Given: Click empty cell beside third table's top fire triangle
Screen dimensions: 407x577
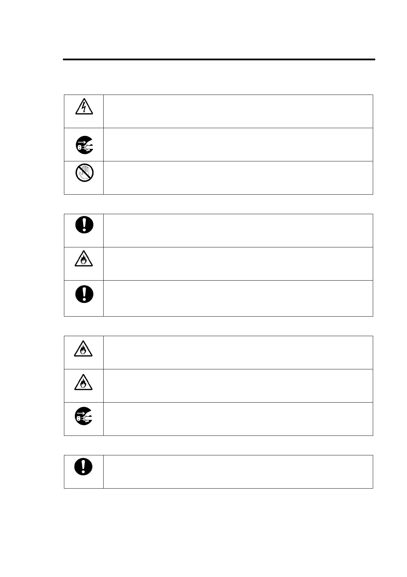Looking at the screenshot, I should click(x=238, y=353).
